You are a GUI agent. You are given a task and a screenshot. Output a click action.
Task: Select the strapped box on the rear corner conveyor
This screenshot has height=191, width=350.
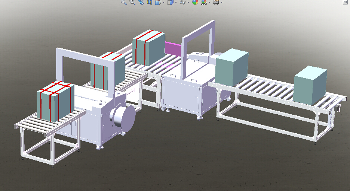(149, 47)
